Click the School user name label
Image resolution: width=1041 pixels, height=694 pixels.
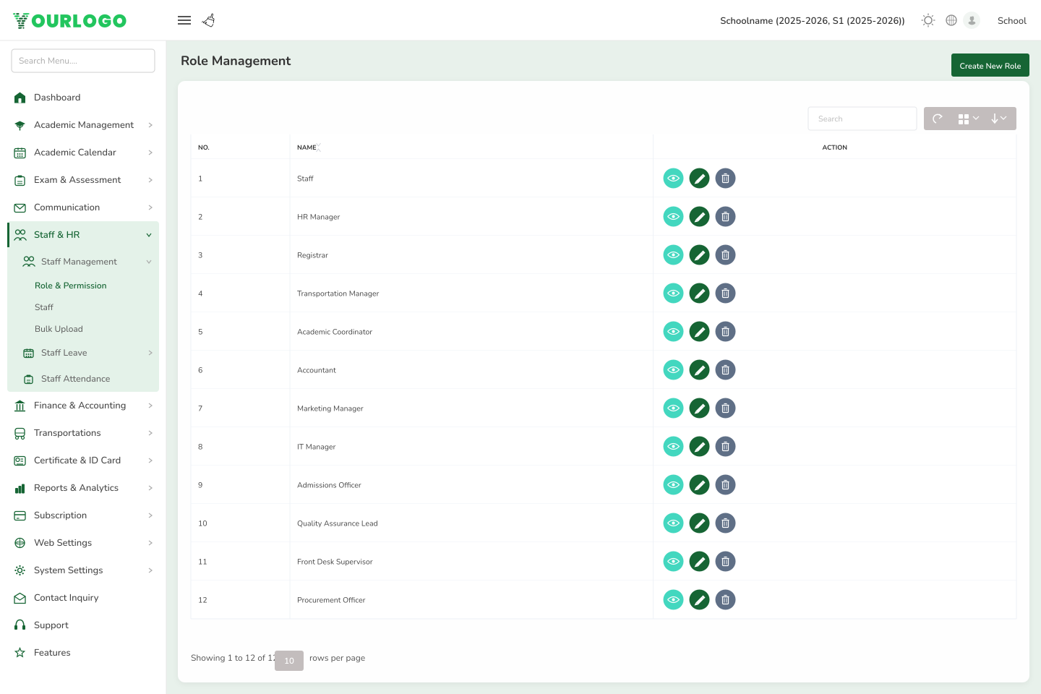1011,21
